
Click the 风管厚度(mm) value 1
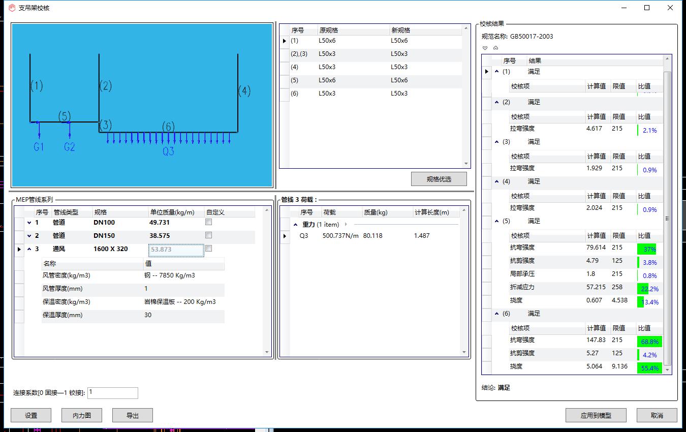click(146, 289)
